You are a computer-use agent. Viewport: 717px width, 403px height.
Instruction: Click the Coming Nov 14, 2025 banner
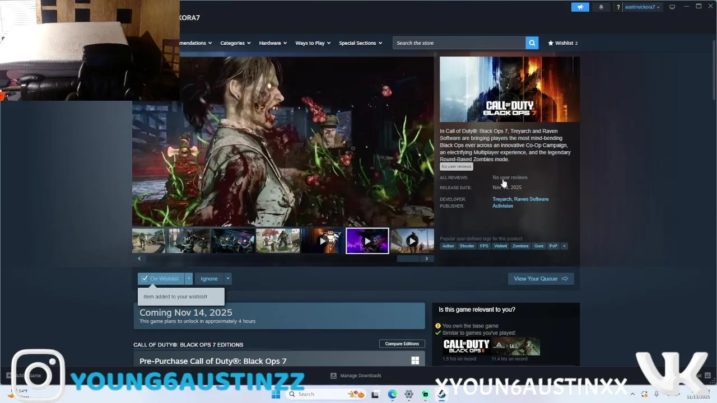tap(279, 316)
